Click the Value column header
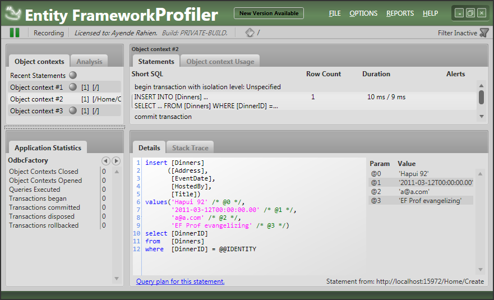Screen dimensions: 494x300 (x=407, y=164)
